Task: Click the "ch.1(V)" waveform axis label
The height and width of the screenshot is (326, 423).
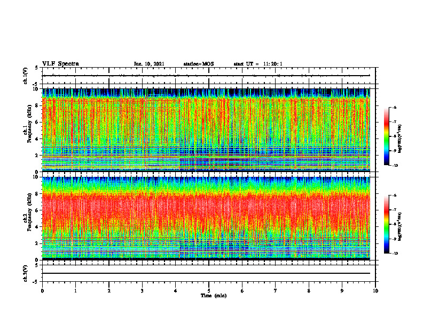Action: [26, 76]
